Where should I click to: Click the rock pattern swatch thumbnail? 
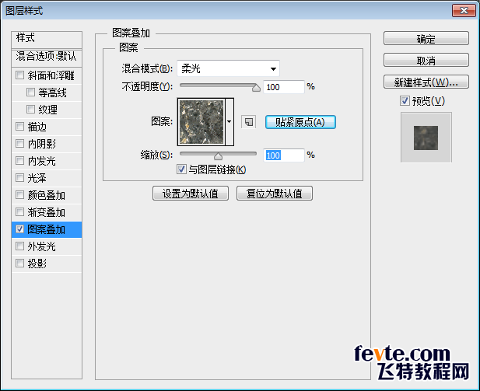coord(201,122)
